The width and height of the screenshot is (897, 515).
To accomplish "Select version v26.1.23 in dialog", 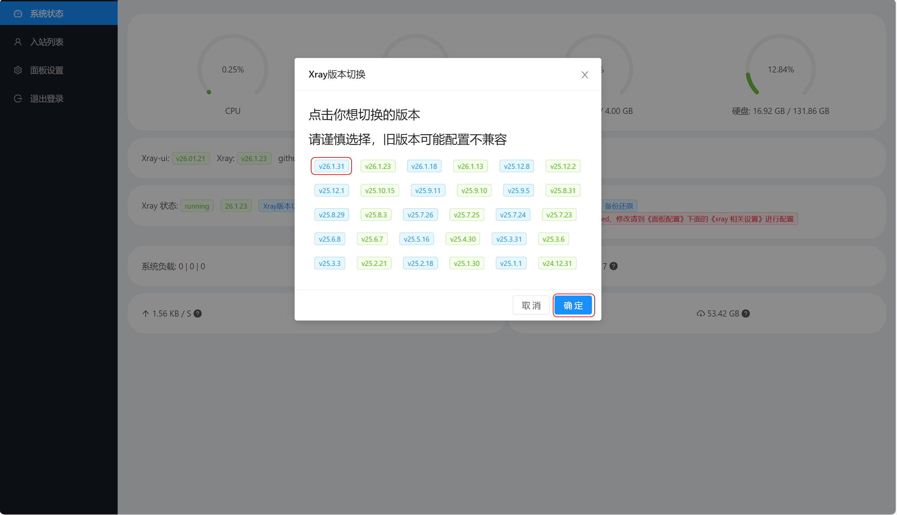I will coord(378,166).
